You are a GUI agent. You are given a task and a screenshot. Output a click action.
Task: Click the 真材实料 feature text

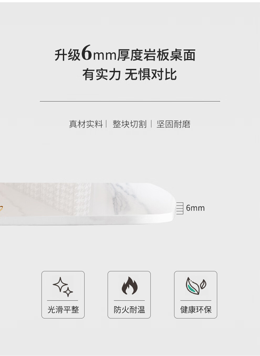pos(86,124)
